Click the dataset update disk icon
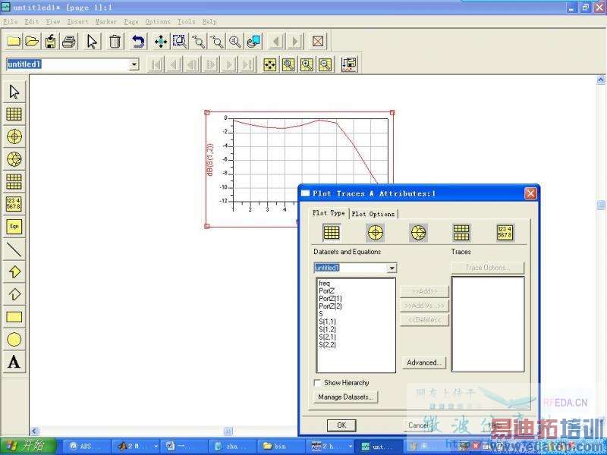607x455 pixels. coord(349,64)
